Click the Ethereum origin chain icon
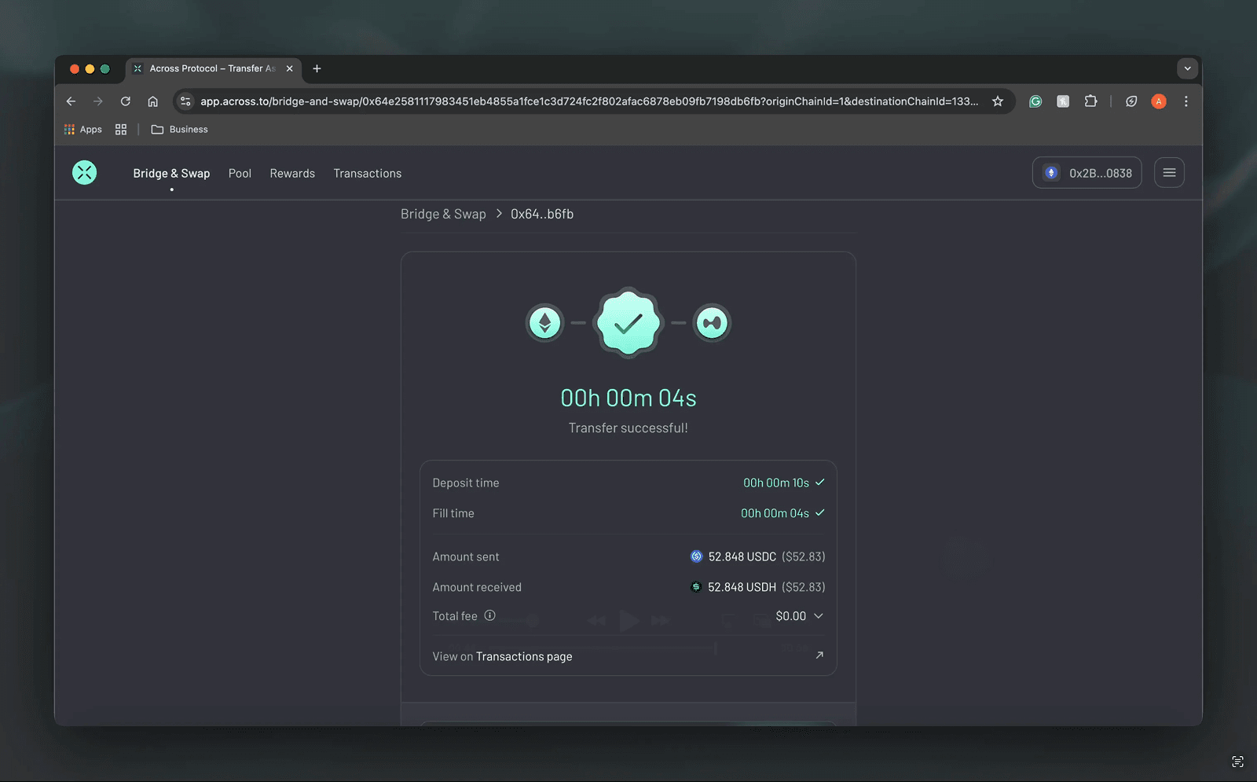Viewport: 1257px width, 782px height. click(545, 323)
